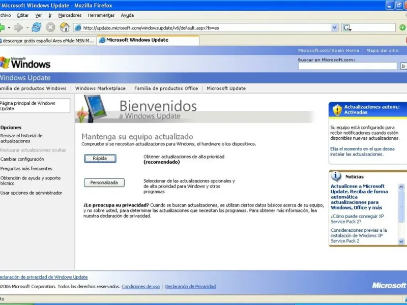Open the Ir menu
Viewport: 407px width, 305px height.
coord(50,15)
